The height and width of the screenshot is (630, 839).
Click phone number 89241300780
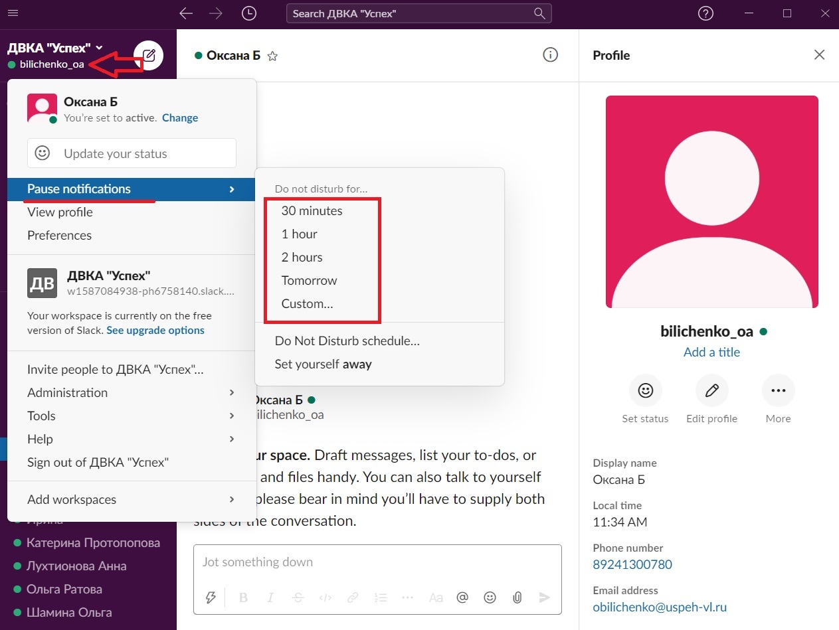click(x=632, y=564)
